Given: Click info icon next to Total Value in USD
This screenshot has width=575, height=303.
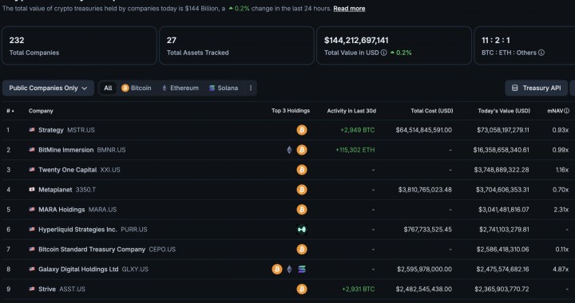Looking at the screenshot, I should (x=383, y=53).
